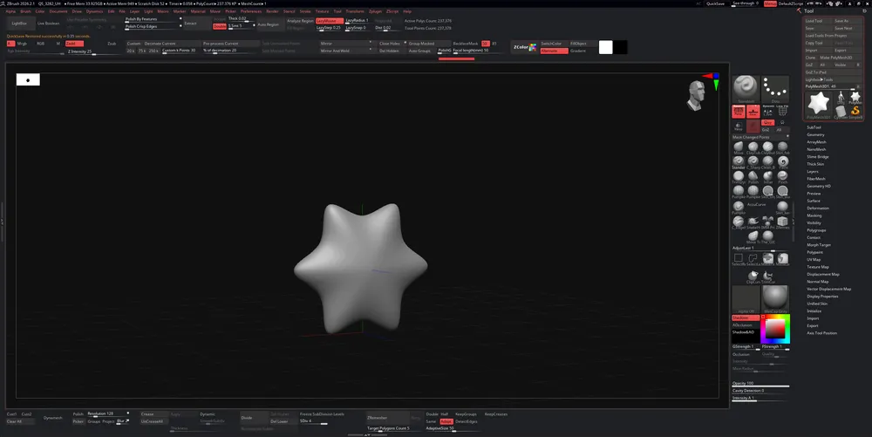Toggle Live Boolean mode
The height and width of the screenshot is (437, 872).
pyautogui.click(x=48, y=24)
